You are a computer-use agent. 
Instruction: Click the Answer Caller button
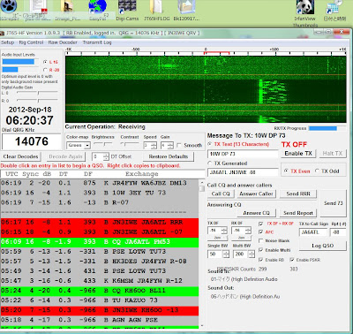[256, 194]
